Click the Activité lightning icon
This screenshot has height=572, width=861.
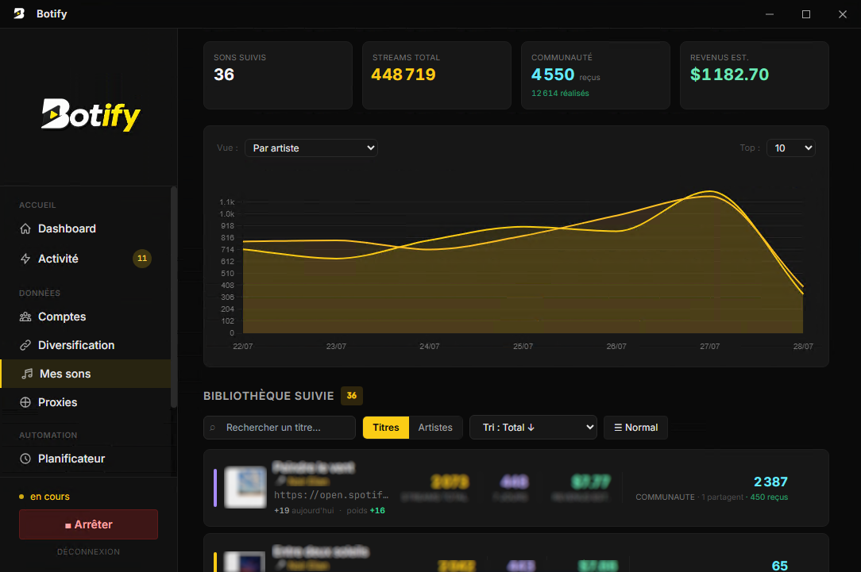25,259
